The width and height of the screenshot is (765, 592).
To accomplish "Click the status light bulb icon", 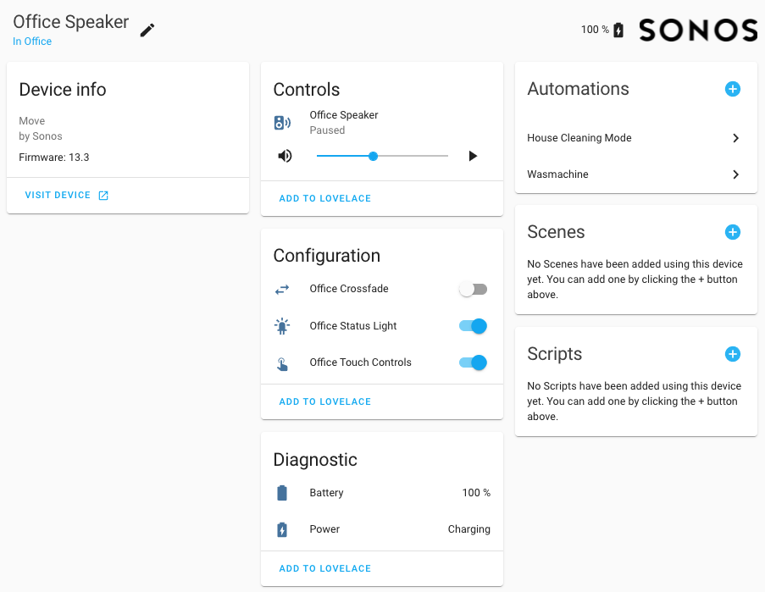I will (282, 325).
